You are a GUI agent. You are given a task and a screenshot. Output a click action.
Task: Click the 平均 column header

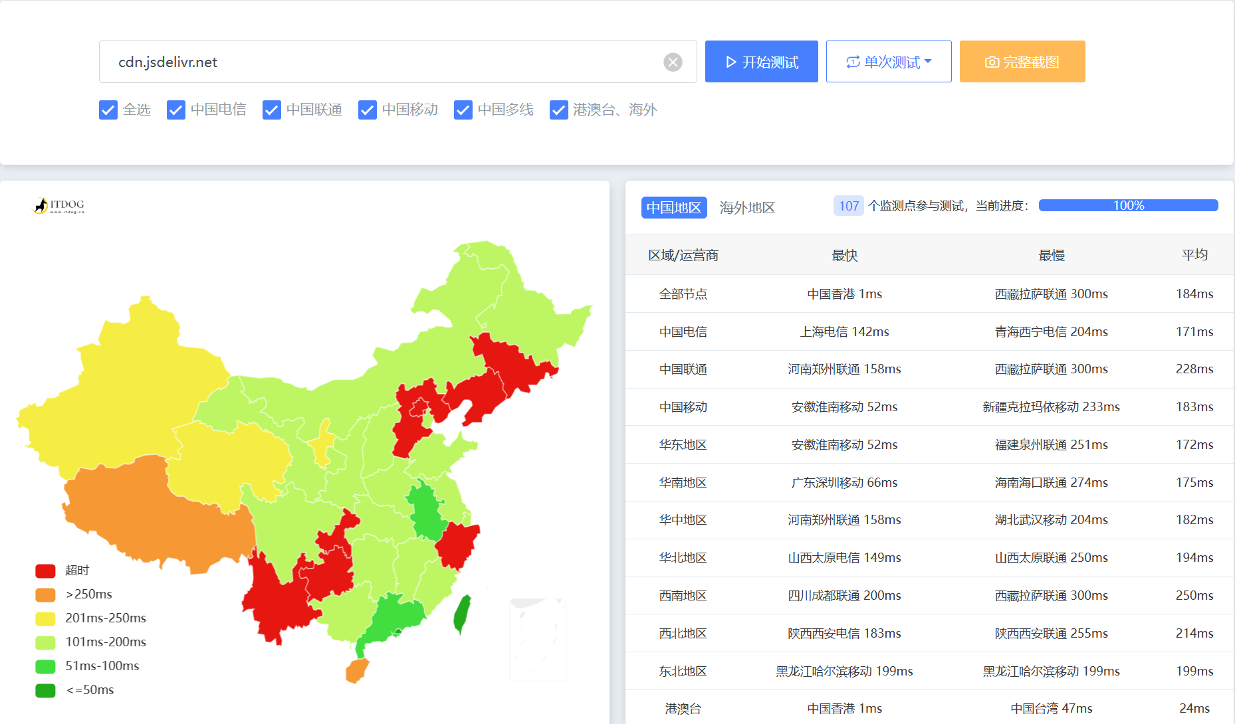[x=1194, y=255]
